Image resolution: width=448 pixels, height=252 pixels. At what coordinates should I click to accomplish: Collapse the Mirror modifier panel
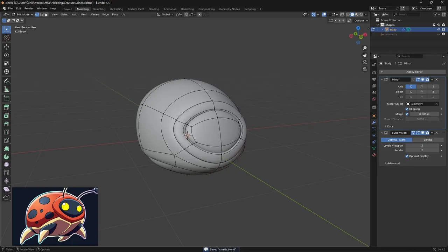pos(382,79)
